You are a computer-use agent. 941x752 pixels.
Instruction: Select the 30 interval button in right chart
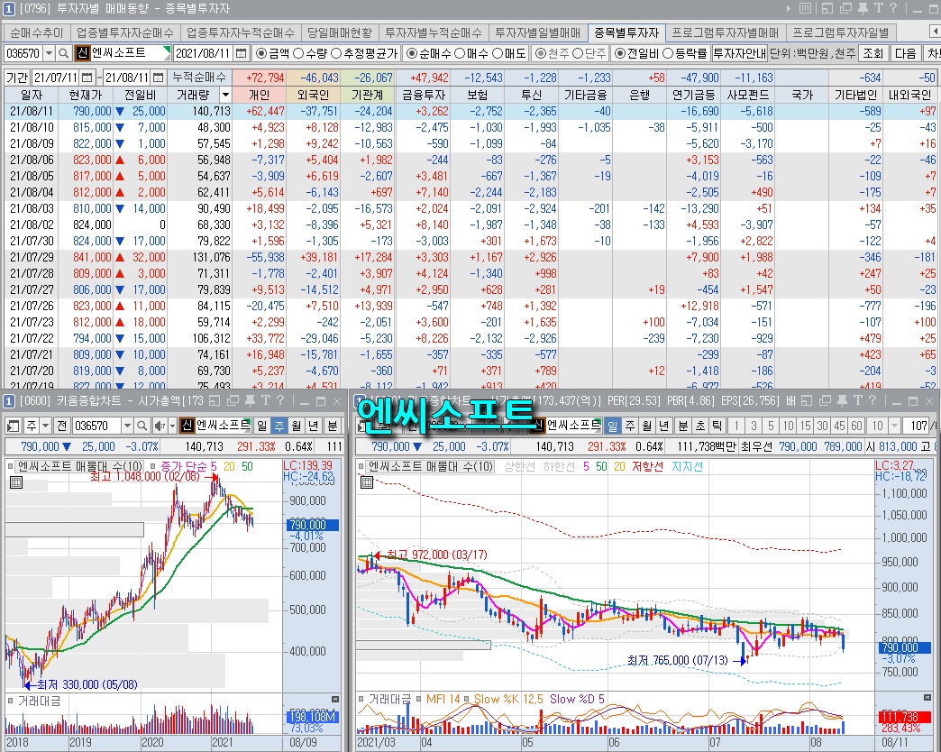tap(822, 426)
